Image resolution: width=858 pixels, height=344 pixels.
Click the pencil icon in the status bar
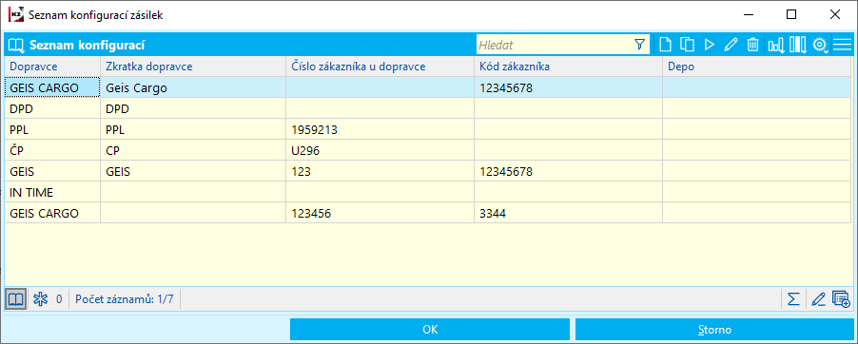[x=818, y=299]
